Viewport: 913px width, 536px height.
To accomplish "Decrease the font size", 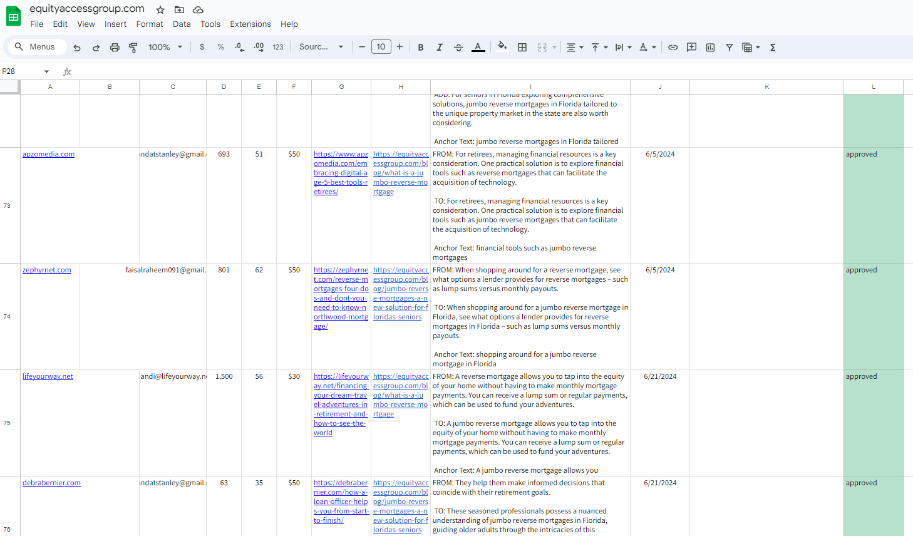I will tap(362, 47).
